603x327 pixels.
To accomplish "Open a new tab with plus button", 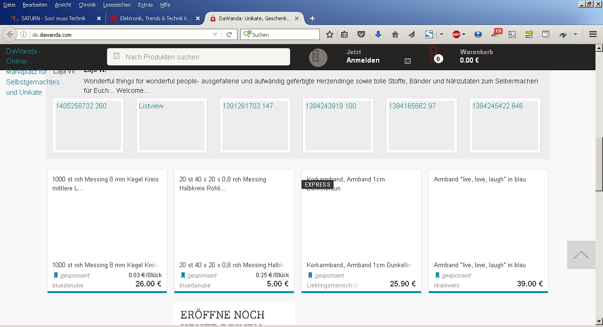I will coord(312,18).
